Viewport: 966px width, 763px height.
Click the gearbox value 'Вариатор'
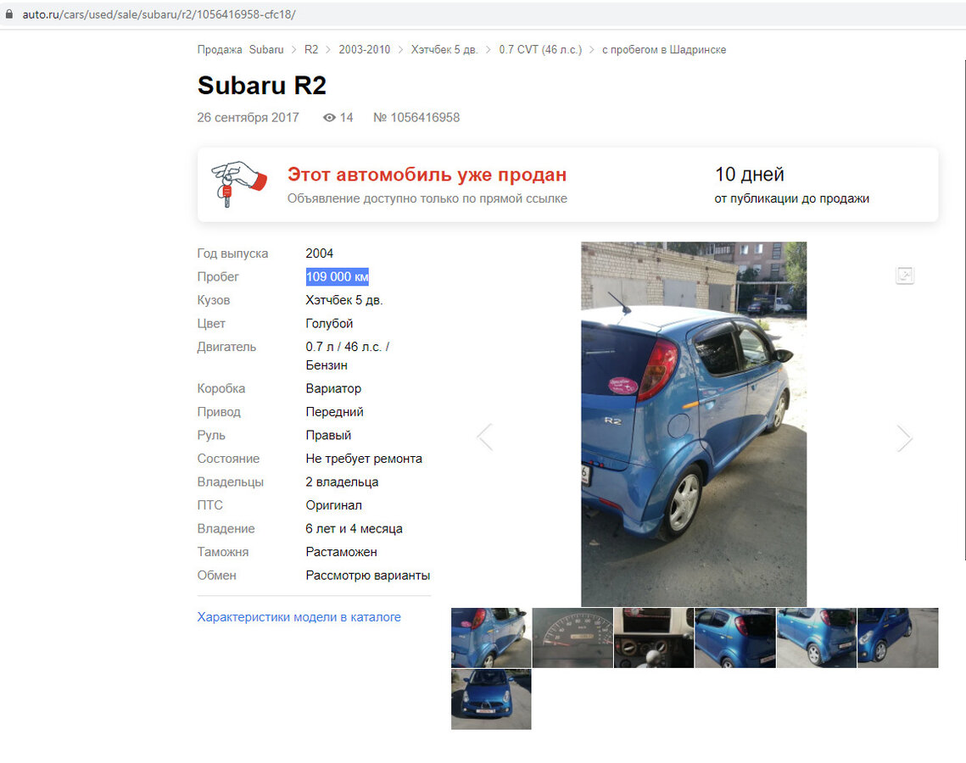pos(333,388)
